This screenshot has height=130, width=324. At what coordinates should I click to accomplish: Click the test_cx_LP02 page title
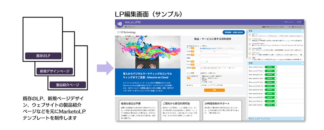133,22
